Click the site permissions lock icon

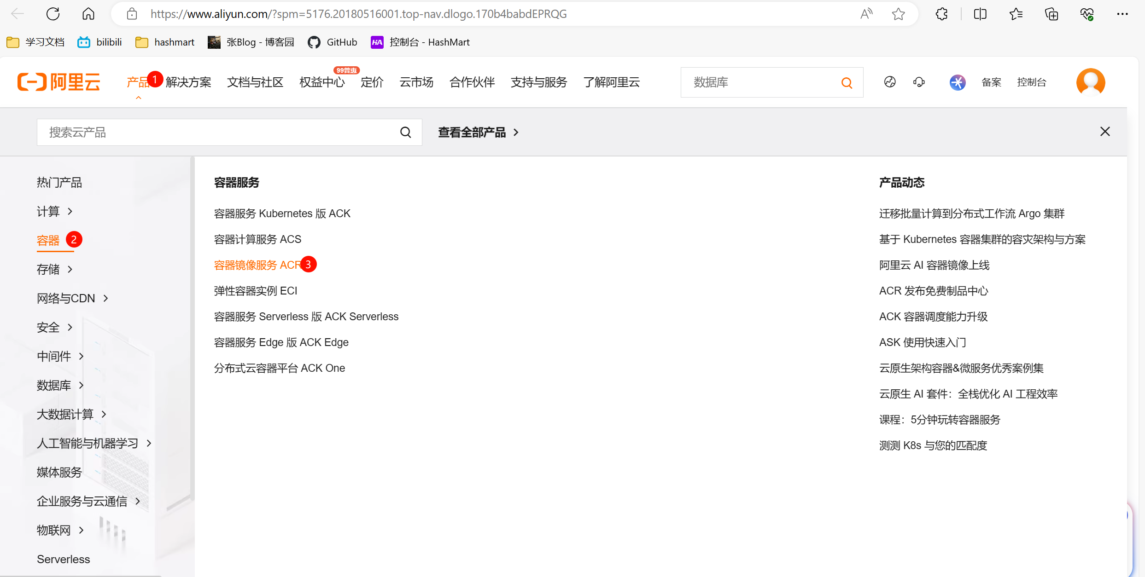click(132, 13)
